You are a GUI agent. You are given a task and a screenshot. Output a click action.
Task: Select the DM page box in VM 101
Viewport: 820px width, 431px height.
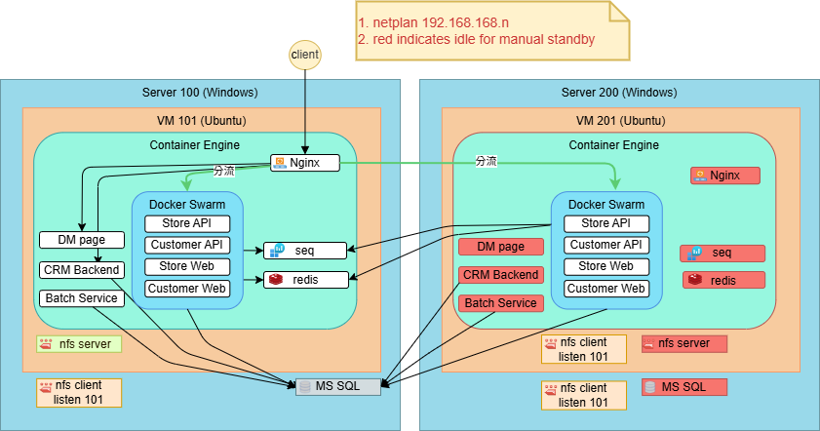(81, 240)
